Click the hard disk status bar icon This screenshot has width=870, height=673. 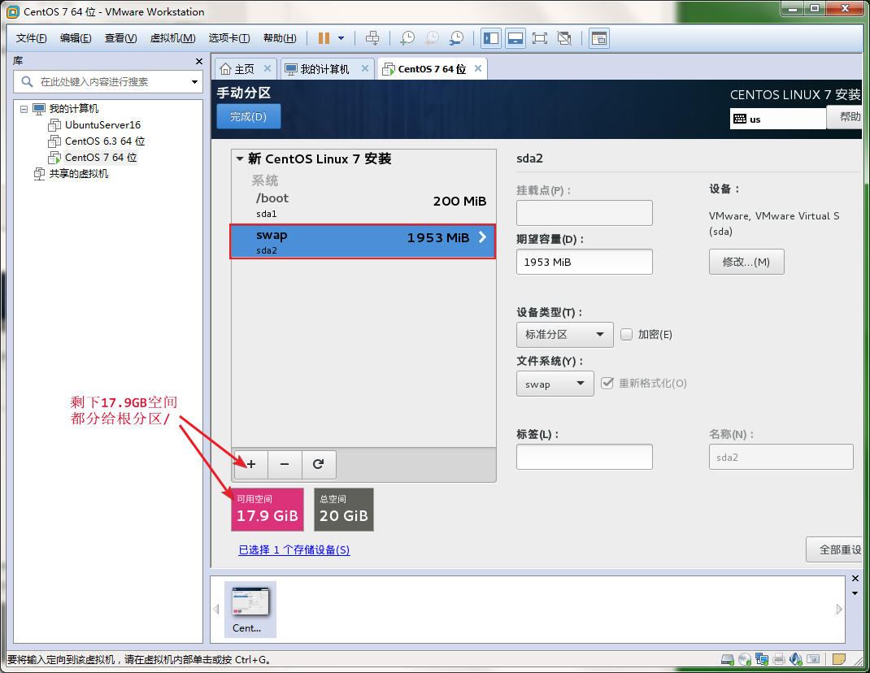click(728, 659)
